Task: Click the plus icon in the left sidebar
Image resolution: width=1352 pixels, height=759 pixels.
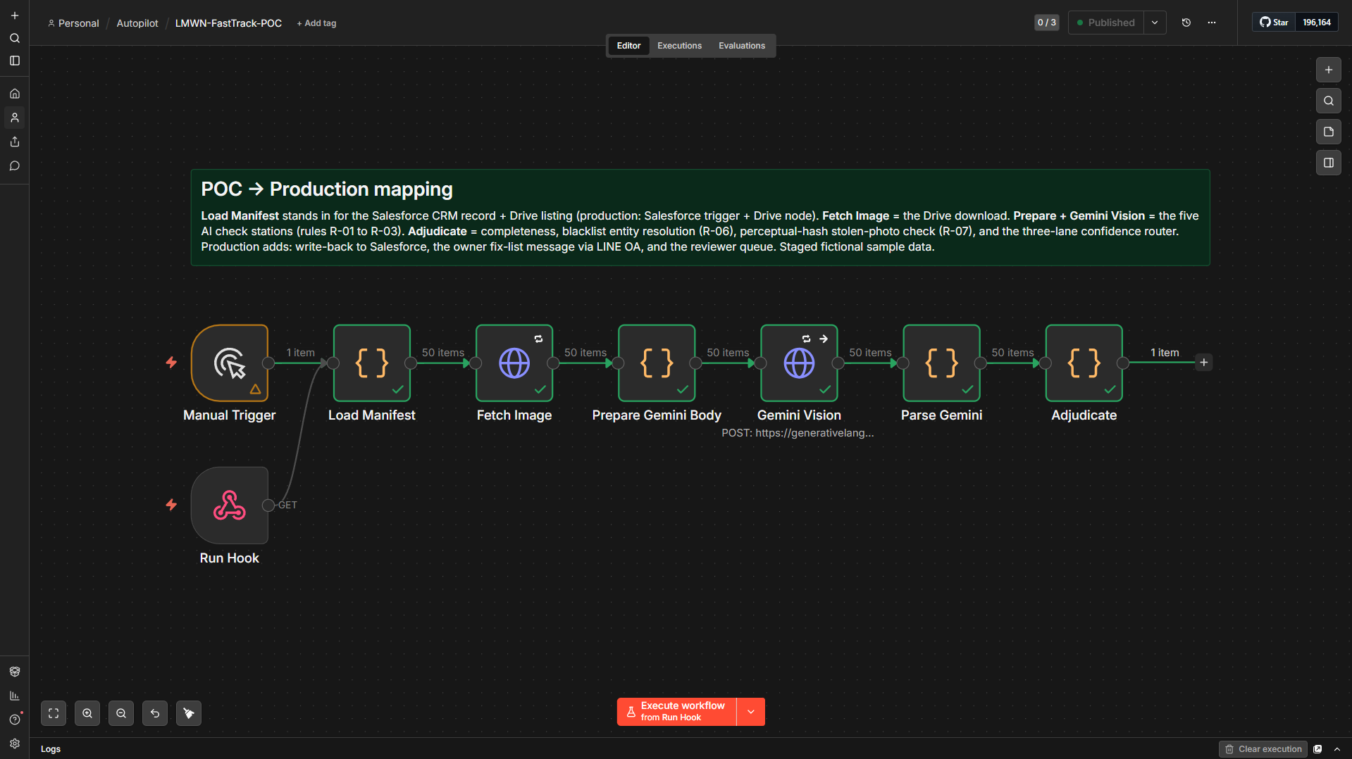Action: click(15, 15)
